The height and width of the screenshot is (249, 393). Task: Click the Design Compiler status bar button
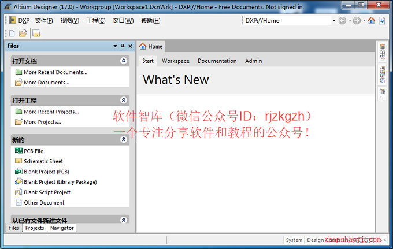click(x=327, y=240)
